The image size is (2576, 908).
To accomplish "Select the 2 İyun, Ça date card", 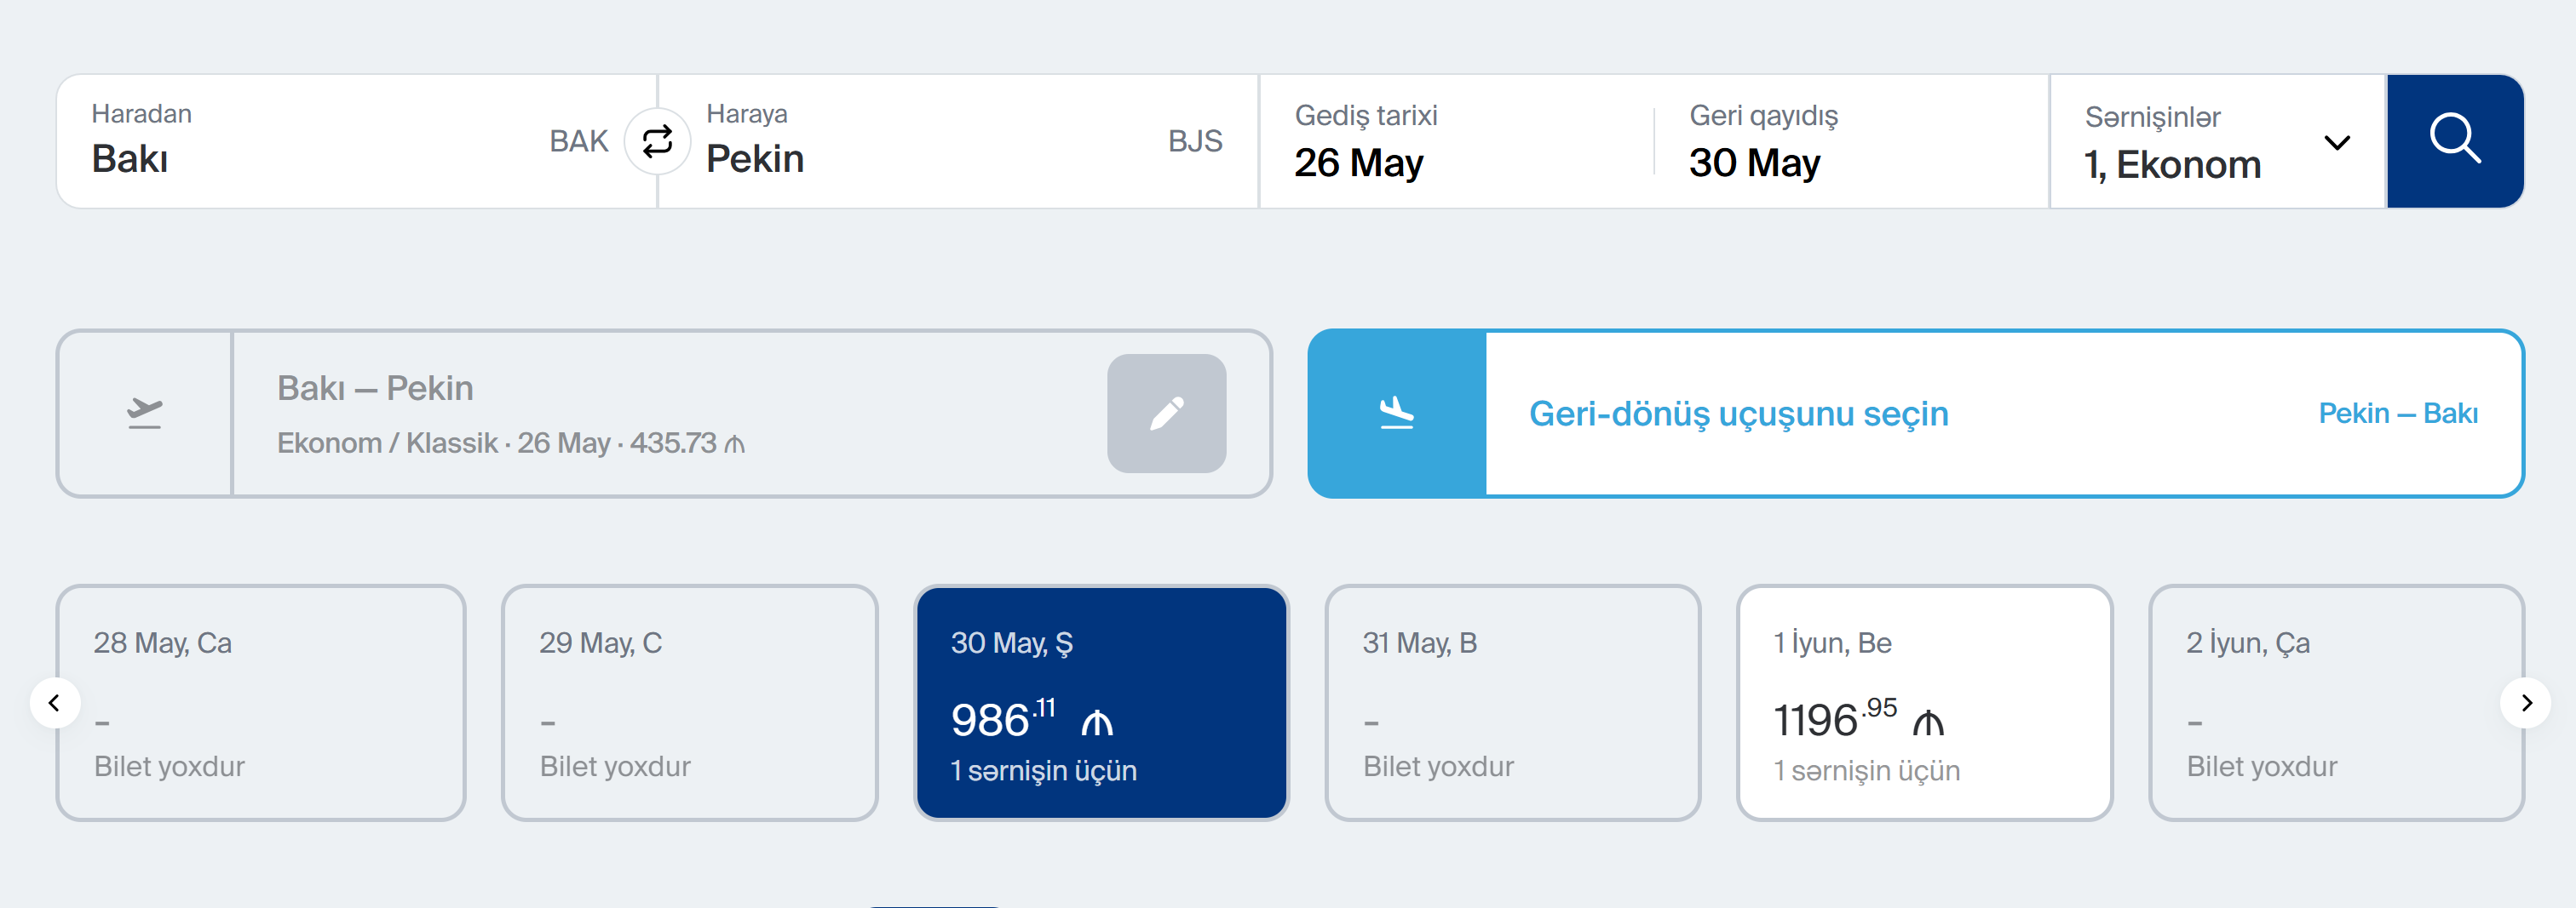I will point(2335,703).
